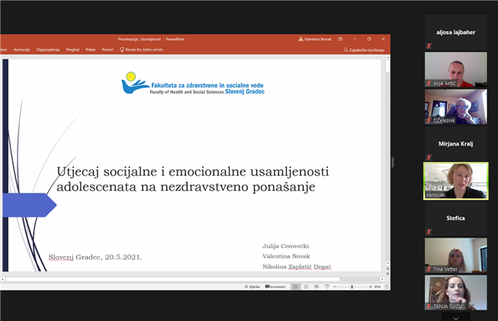The width and height of the screenshot is (498, 321).
Task: Open ribbon display options icon
Action: (341, 39)
